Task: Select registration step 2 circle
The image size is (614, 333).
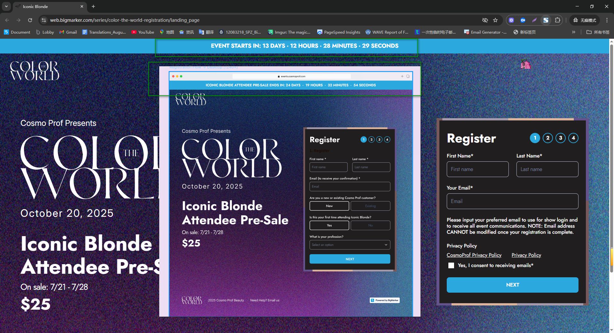Action: click(548, 138)
